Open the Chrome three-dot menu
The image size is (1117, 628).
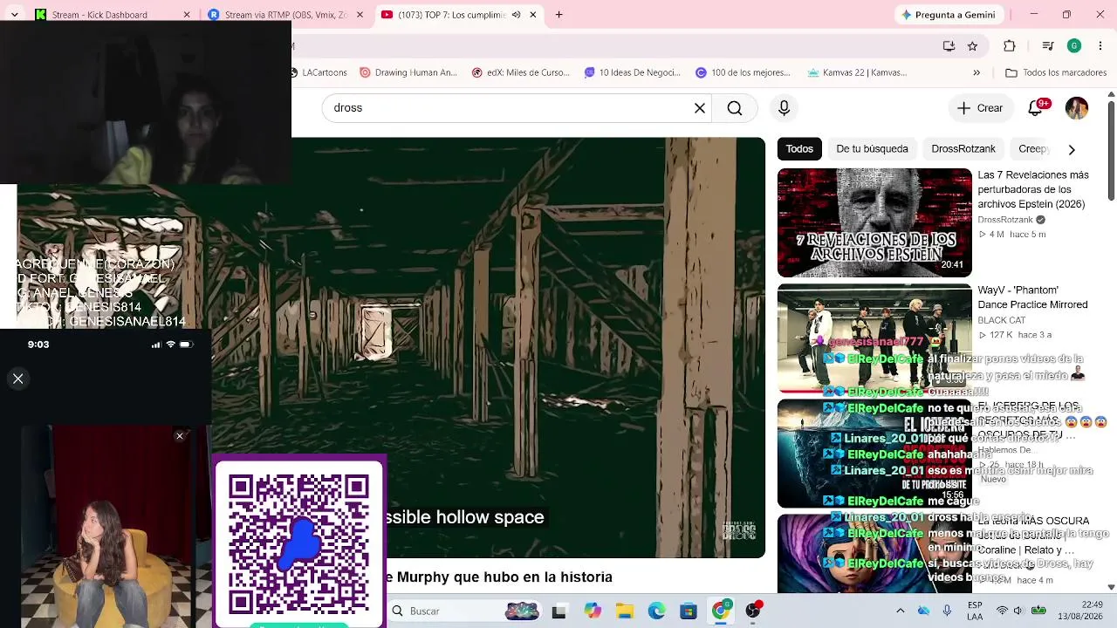click(x=1100, y=46)
